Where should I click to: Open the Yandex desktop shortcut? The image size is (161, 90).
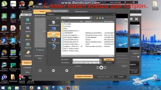[13, 29]
